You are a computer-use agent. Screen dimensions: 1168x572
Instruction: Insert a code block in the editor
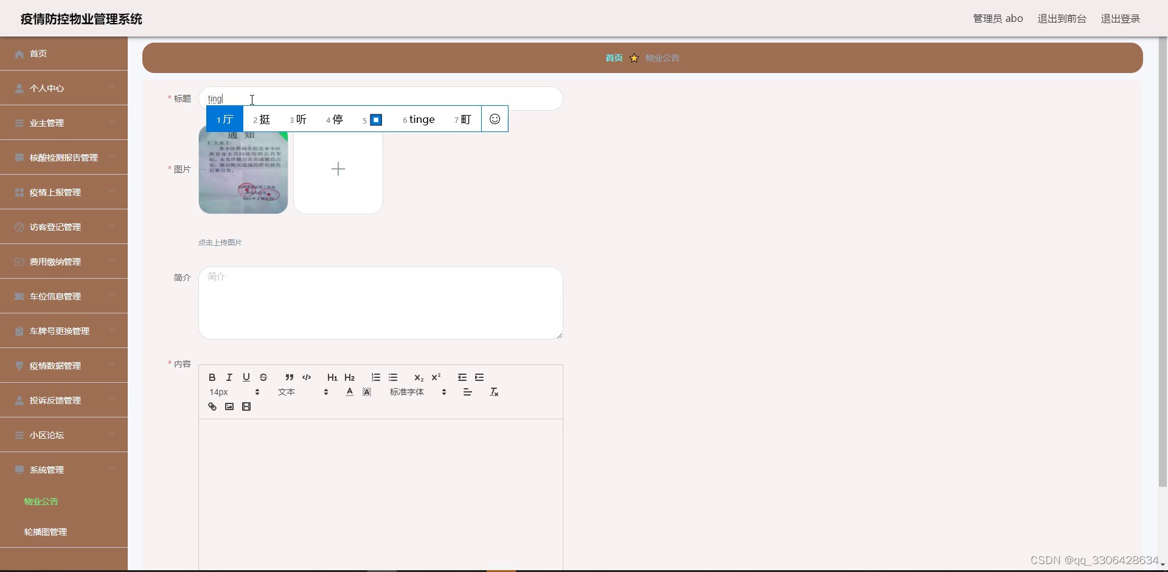307,377
